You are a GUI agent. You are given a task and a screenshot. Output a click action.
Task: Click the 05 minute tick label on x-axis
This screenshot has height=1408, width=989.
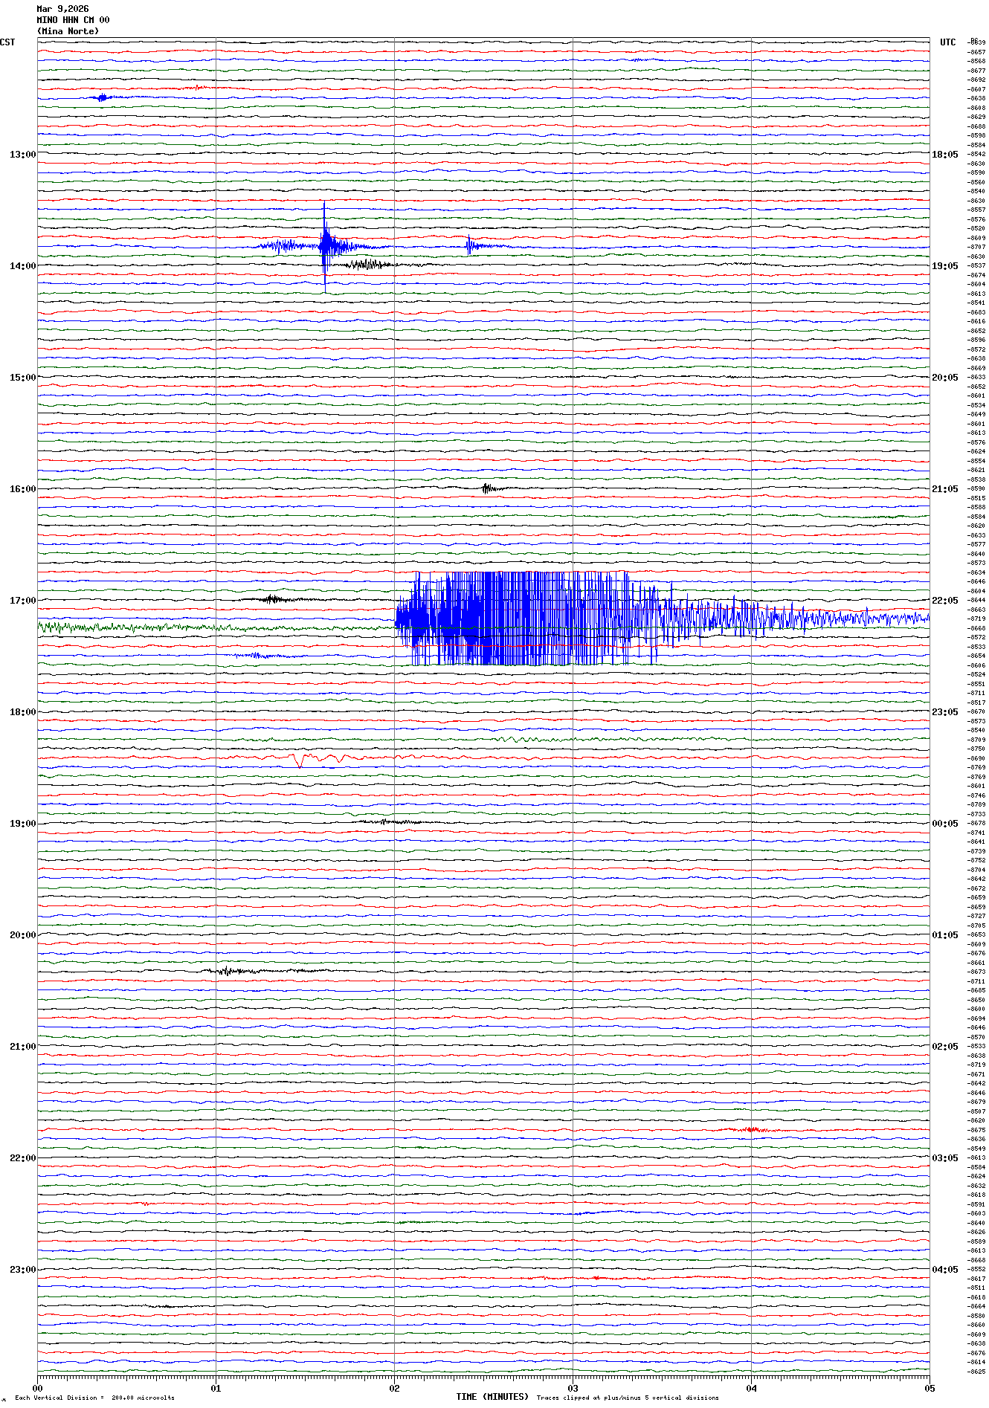click(929, 1388)
